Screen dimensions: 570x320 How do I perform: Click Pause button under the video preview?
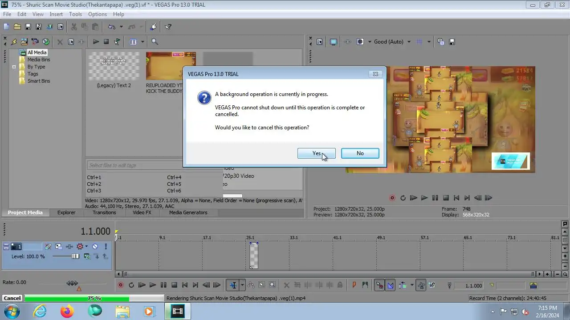tap(435, 198)
